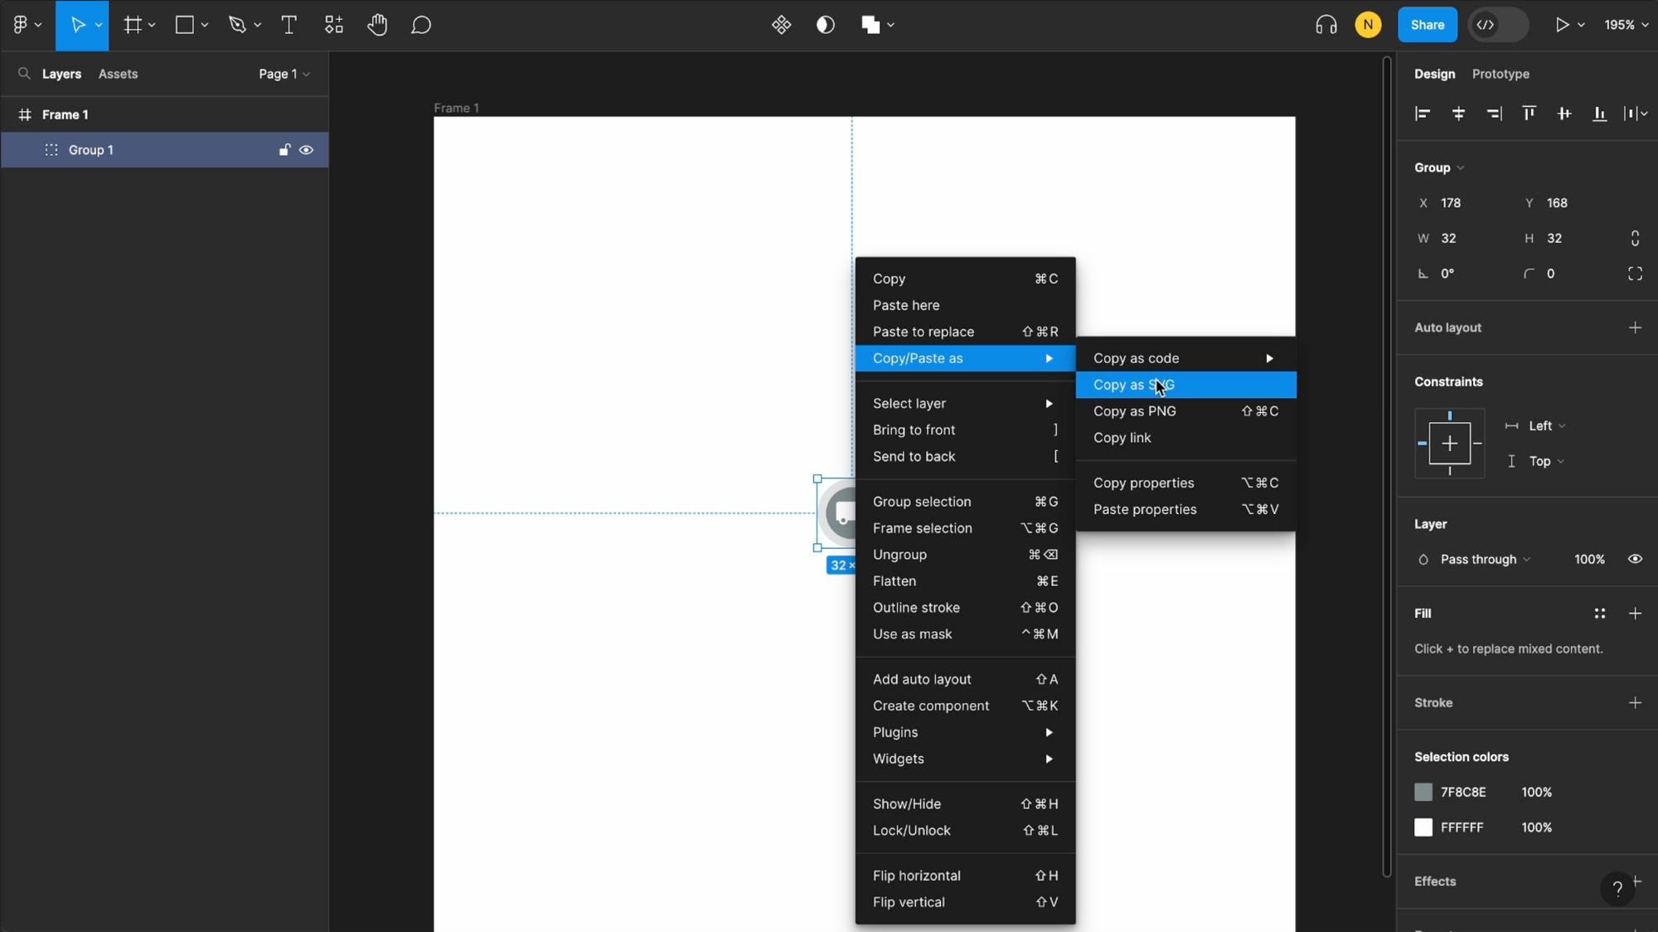
Task: Switch to Prototype tab
Action: (x=1500, y=73)
